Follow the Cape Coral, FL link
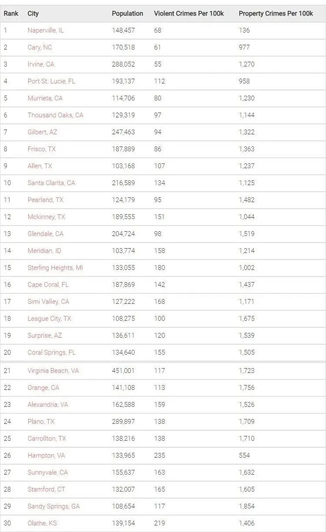The height and width of the screenshot is (532, 326). tap(48, 285)
